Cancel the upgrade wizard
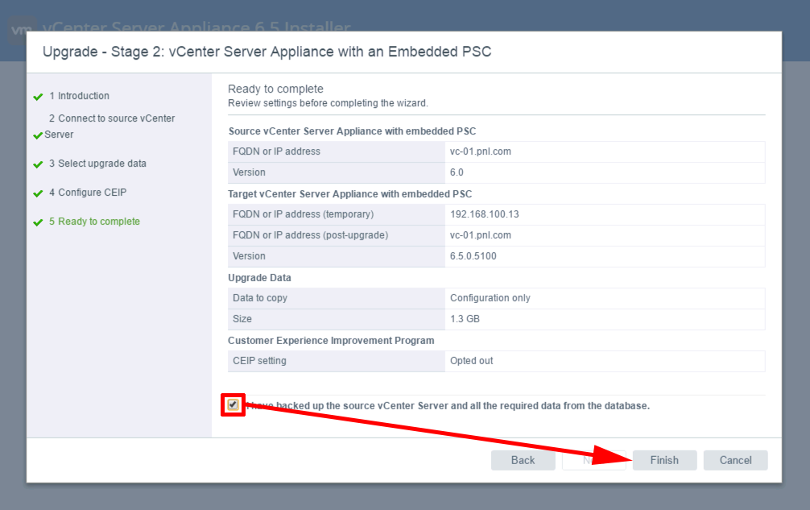Viewport: 810px width, 510px height. click(736, 460)
